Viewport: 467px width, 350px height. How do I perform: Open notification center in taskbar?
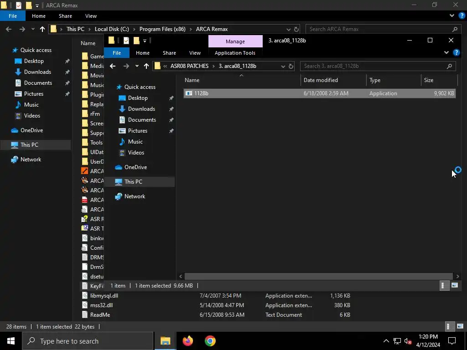pyautogui.click(x=452, y=341)
